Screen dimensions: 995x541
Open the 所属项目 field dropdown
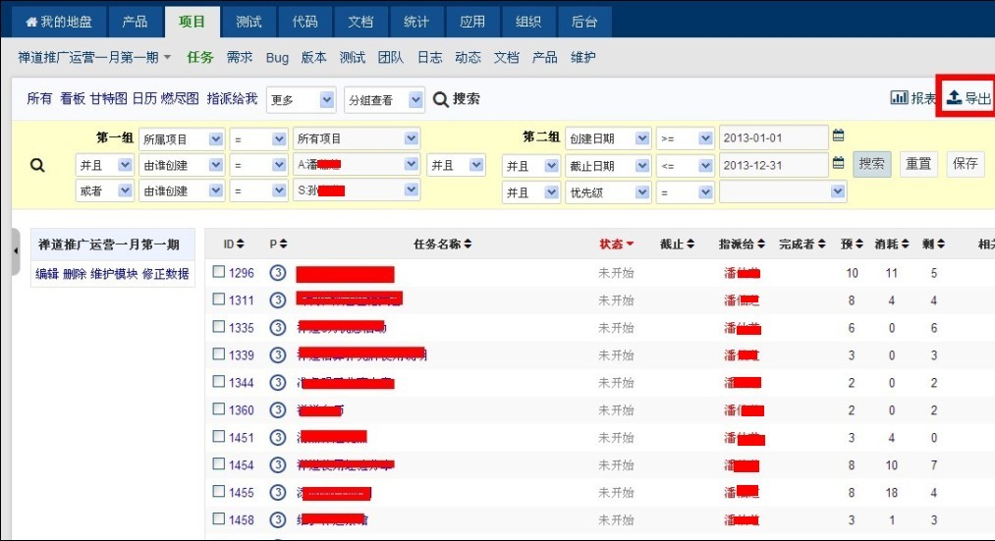pyautogui.click(x=182, y=138)
